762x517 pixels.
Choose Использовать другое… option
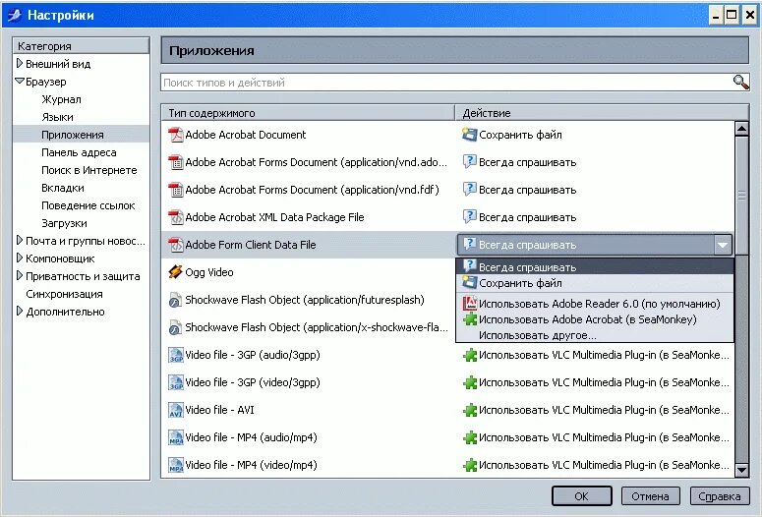pos(594,335)
